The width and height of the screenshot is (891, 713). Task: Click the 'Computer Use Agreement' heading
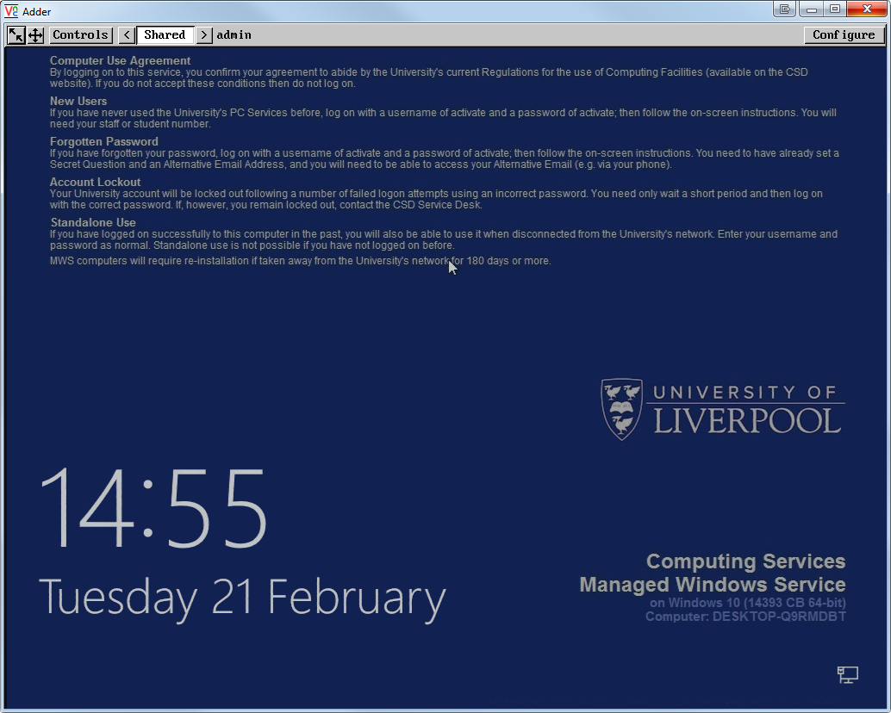click(120, 61)
